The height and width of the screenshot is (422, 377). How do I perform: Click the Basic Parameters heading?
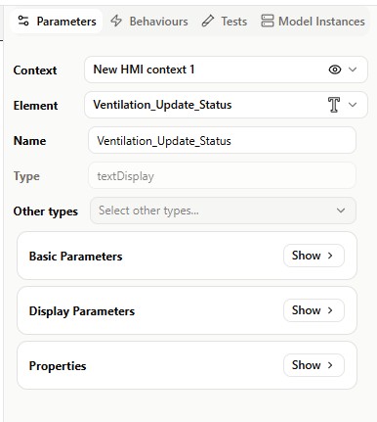75,257
